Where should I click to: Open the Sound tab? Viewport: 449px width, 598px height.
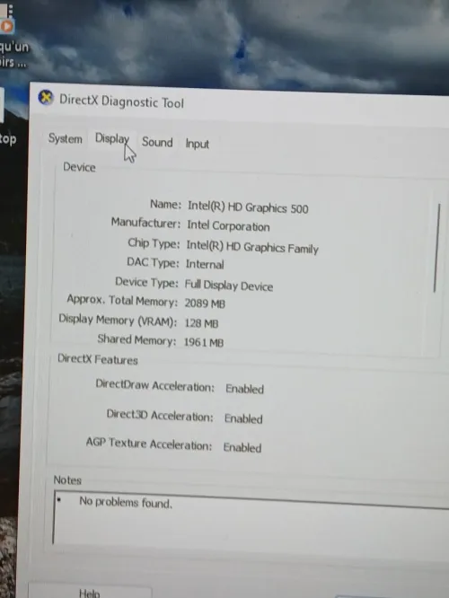(x=157, y=142)
